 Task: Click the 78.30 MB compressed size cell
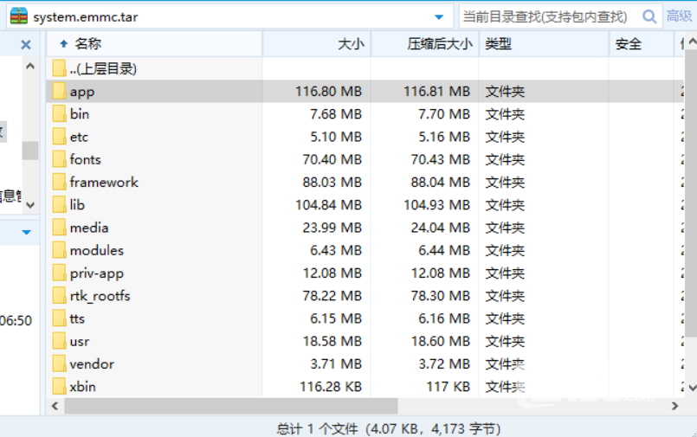coord(440,295)
